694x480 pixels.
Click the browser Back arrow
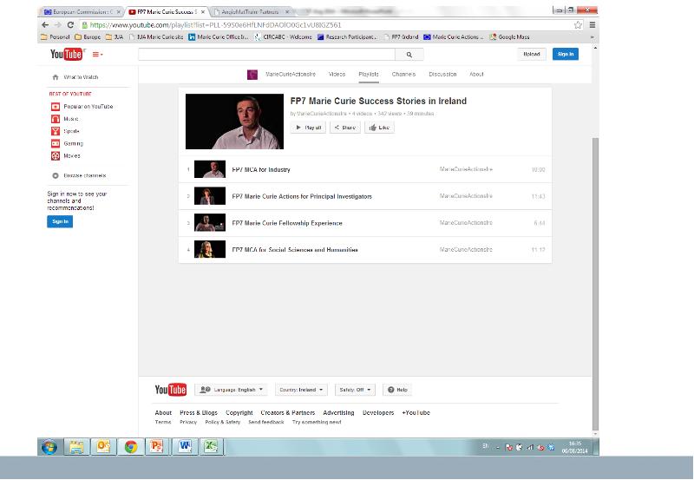(x=45, y=25)
